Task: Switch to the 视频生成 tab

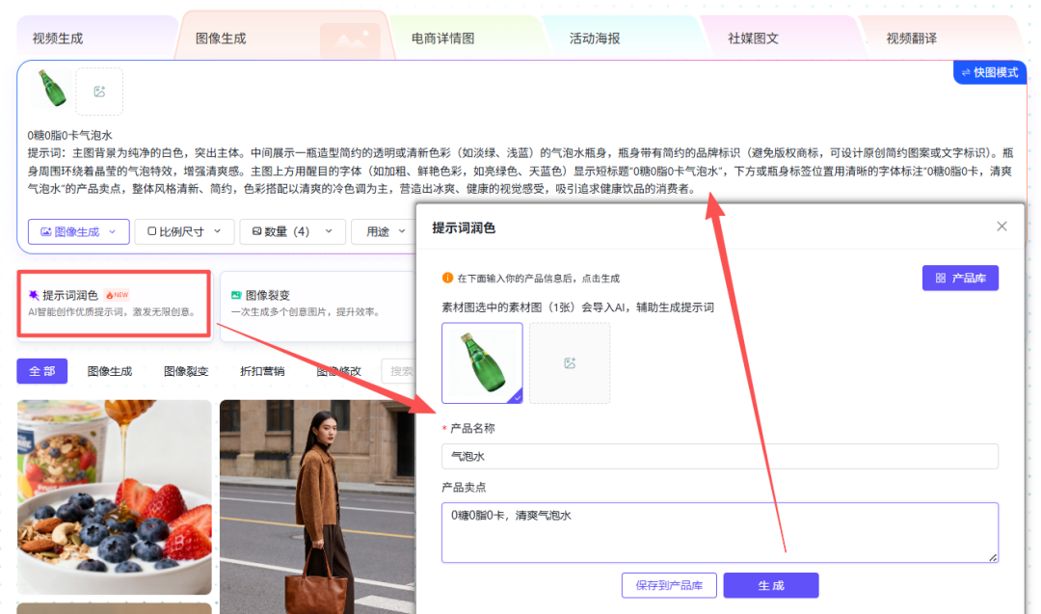Action: tap(58, 39)
